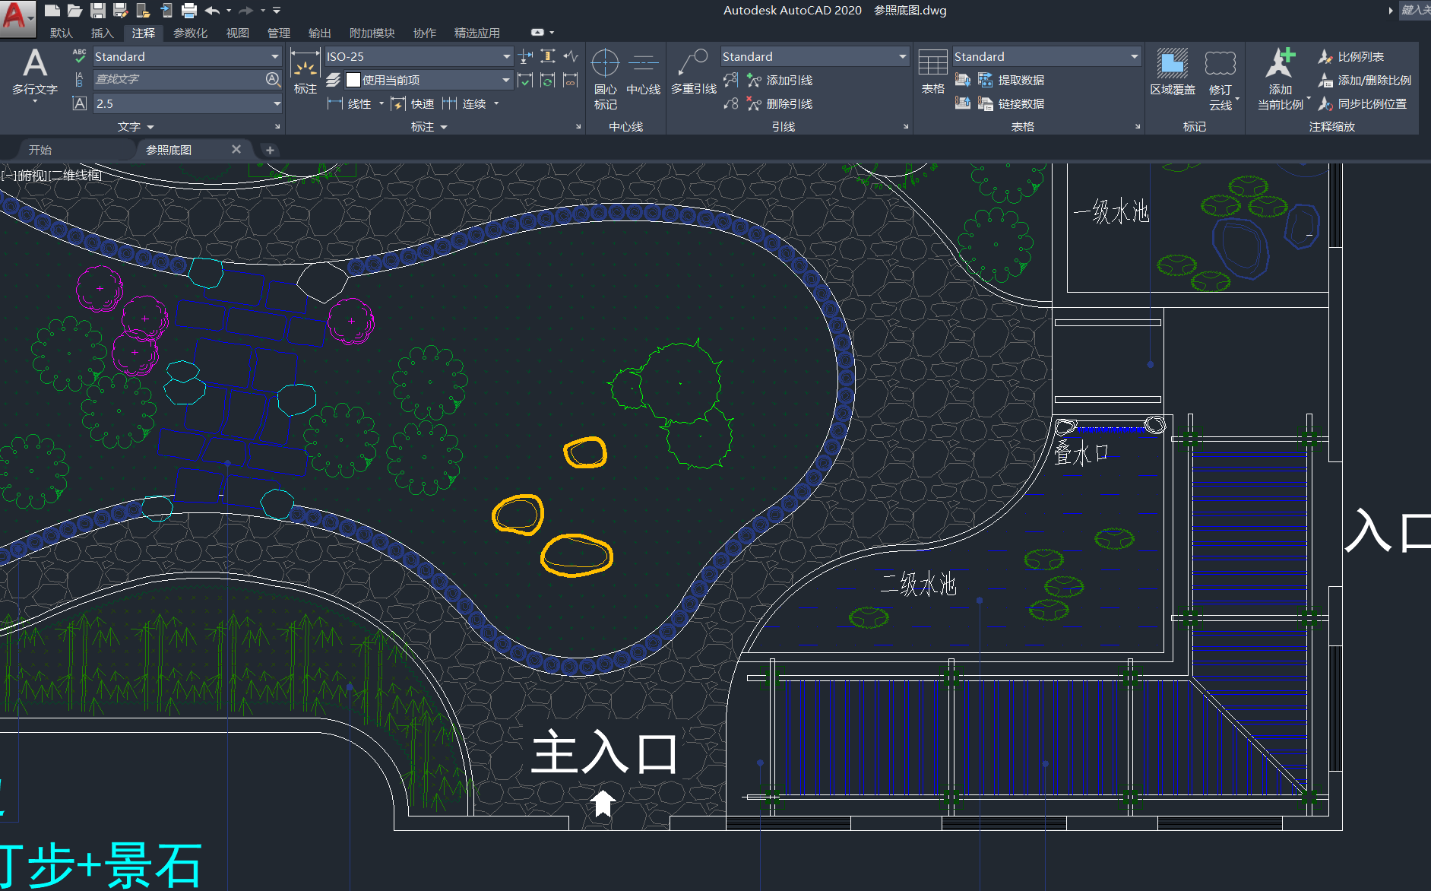
Task: Click the plot printer icon in quick access
Action: tap(189, 11)
